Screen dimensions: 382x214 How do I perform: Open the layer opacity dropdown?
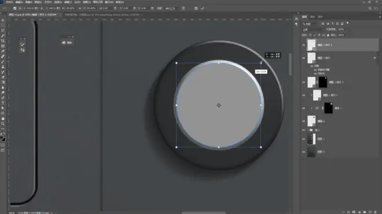(x=346, y=29)
